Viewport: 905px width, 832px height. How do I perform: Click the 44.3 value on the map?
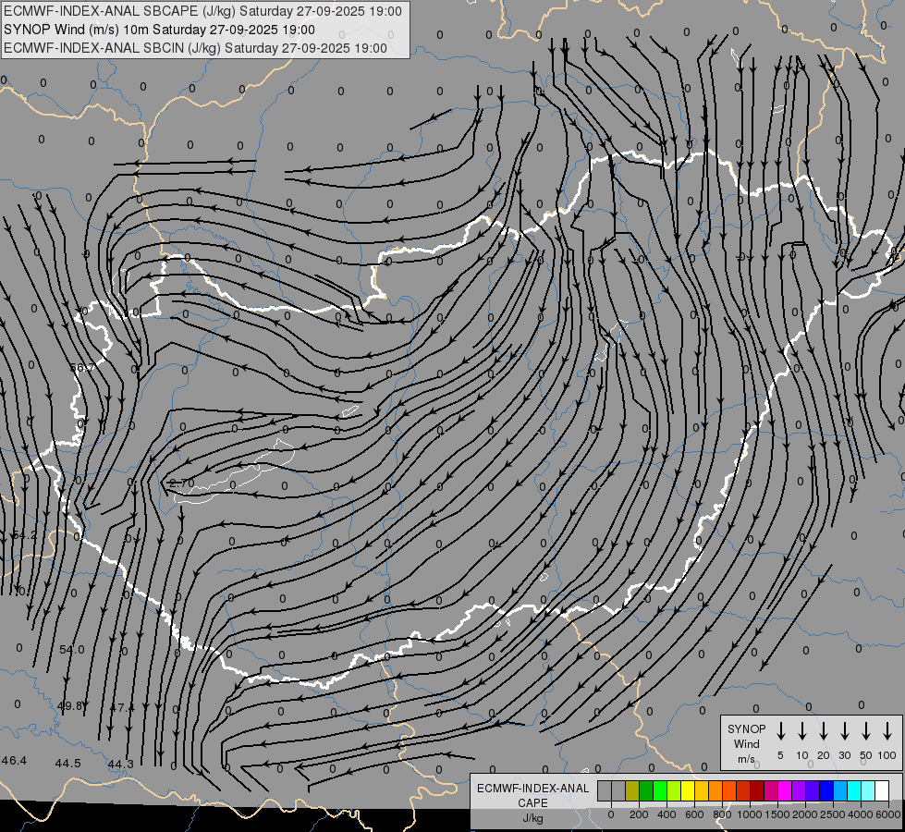pyautogui.click(x=120, y=765)
